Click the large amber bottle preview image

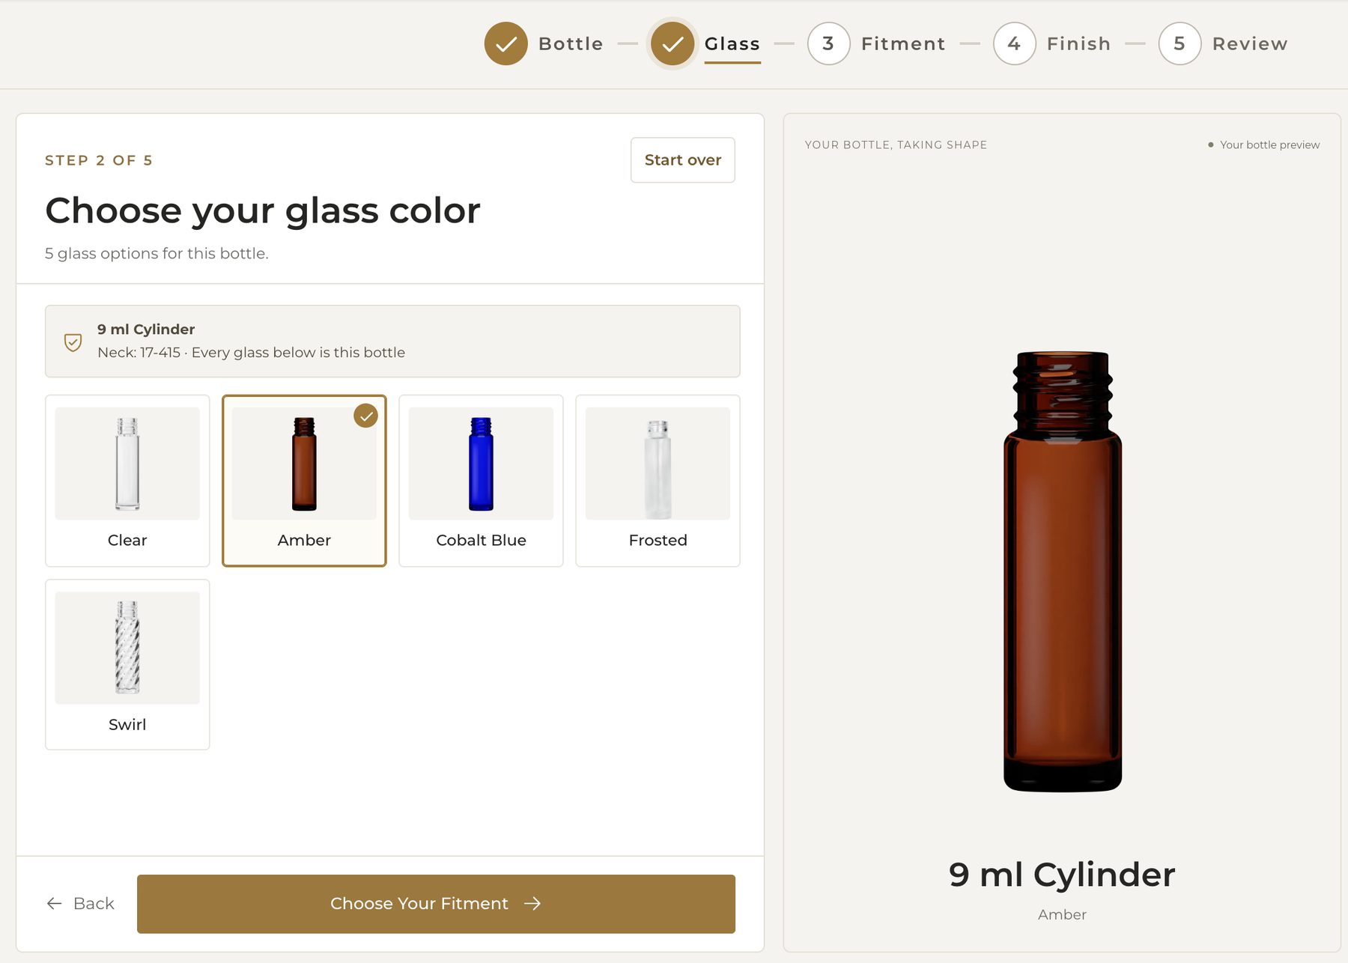click(1062, 571)
